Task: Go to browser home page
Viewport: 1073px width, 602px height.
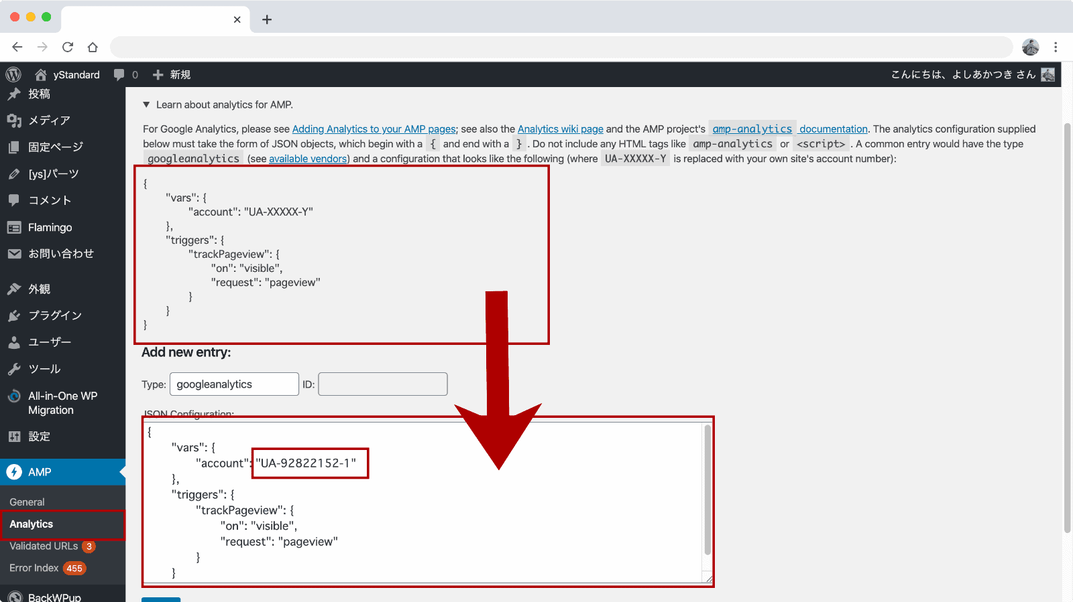Action: tap(93, 47)
